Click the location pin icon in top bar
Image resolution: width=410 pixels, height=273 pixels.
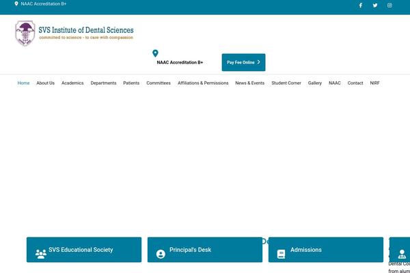point(16,3)
